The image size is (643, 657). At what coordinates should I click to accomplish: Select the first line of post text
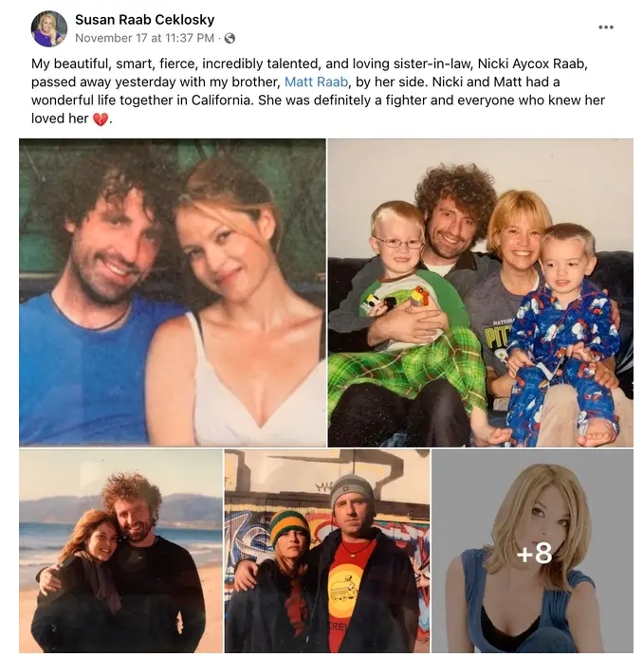click(309, 64)
